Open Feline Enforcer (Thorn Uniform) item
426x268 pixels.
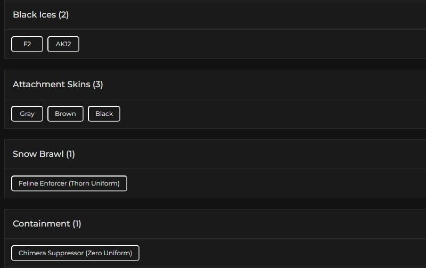[x=69, y=183]
